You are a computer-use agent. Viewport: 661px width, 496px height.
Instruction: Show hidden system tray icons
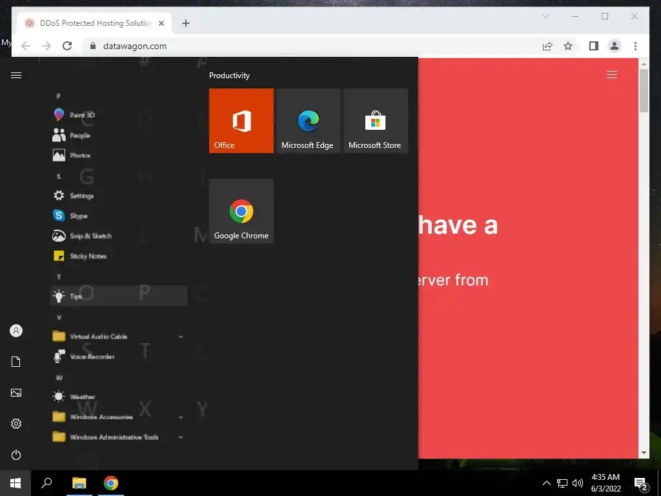[546, 483]
